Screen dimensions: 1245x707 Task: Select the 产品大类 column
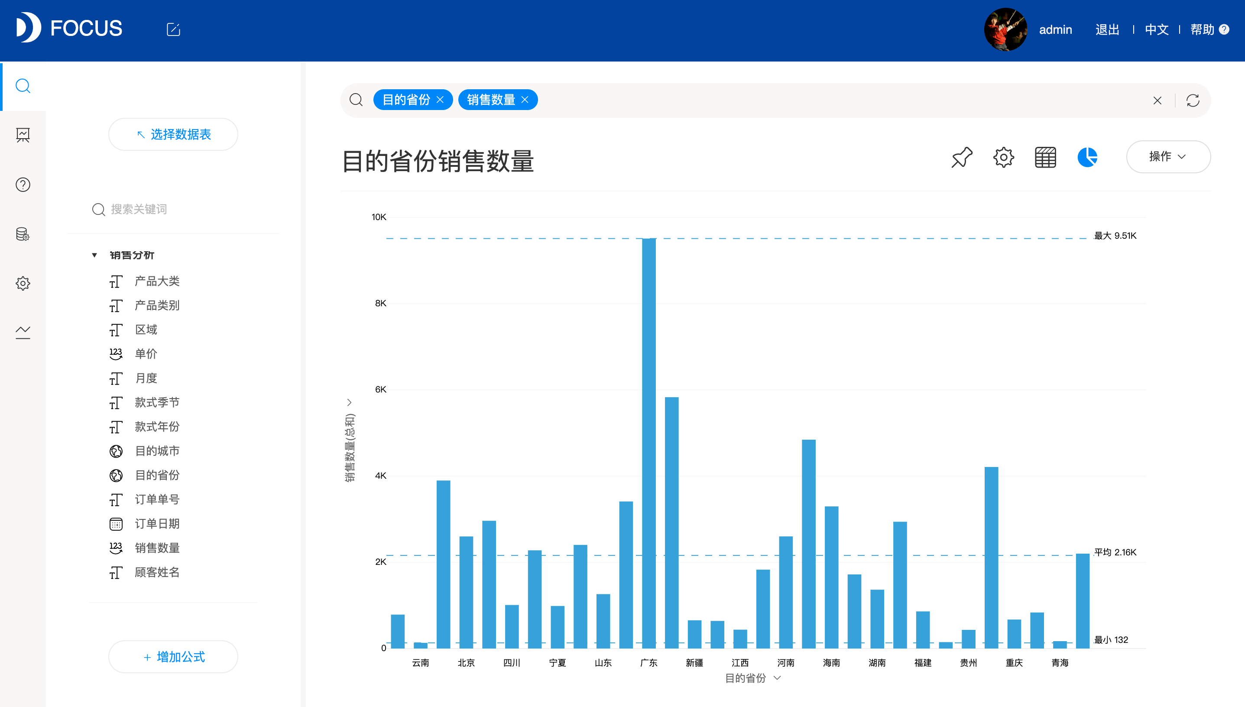click(x=157, y=281)
